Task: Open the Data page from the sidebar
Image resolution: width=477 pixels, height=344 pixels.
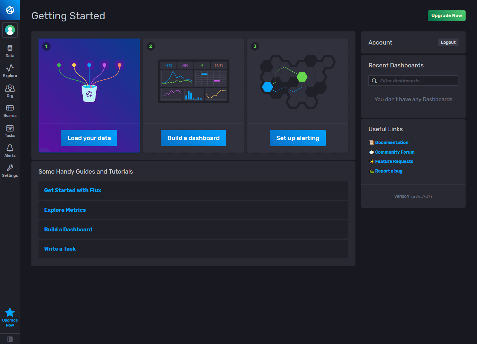Action: 10,50
